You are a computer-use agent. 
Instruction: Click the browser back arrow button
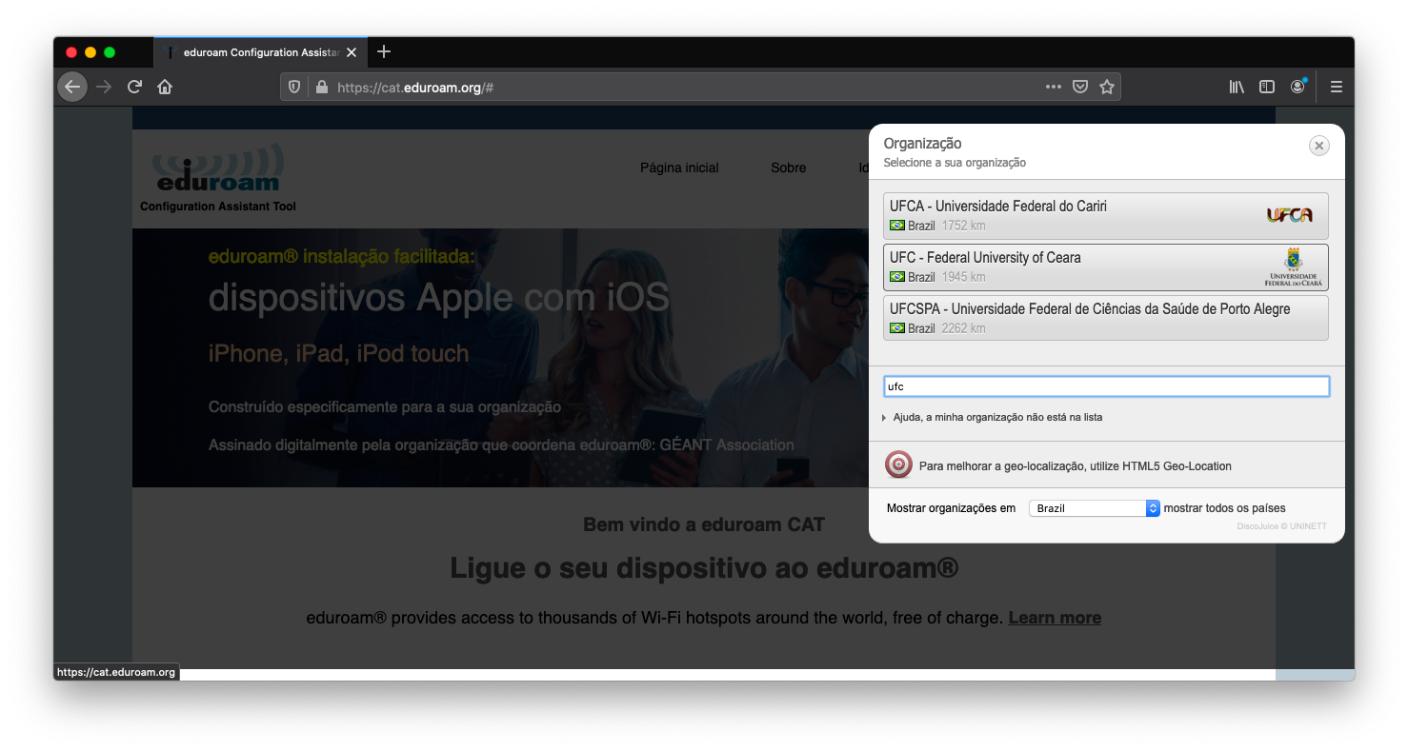[x=72, y=87]
